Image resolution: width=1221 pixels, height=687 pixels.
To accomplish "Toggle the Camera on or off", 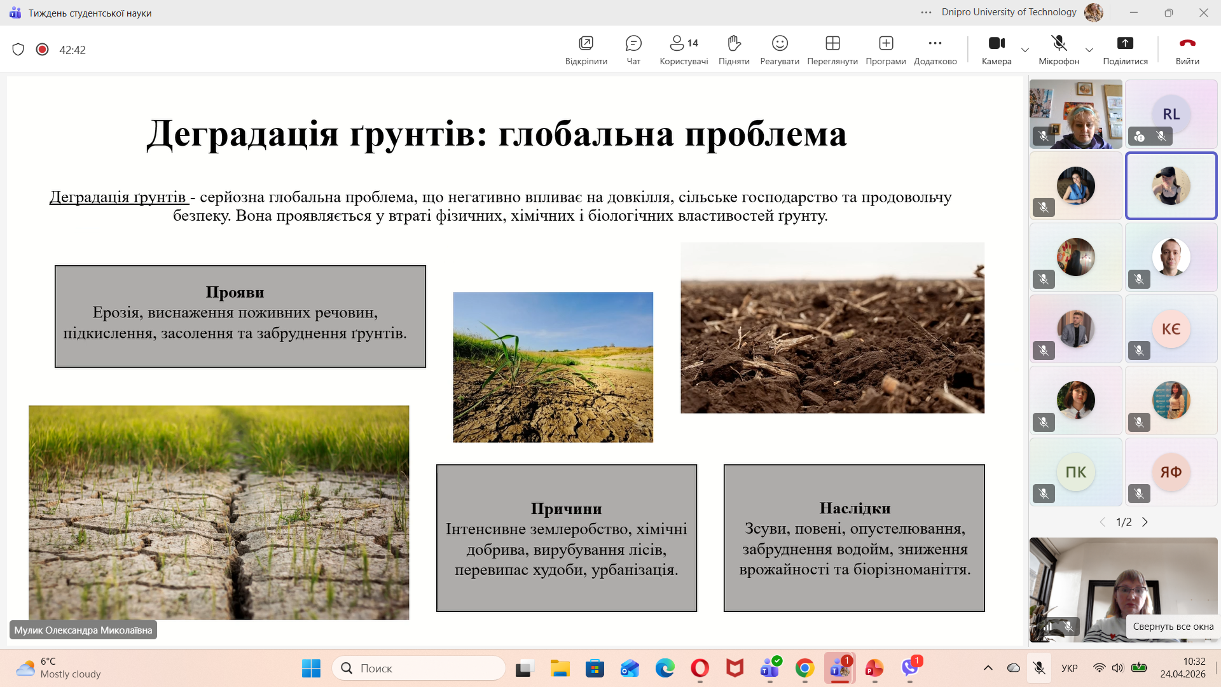I will [x=996, y=50].
